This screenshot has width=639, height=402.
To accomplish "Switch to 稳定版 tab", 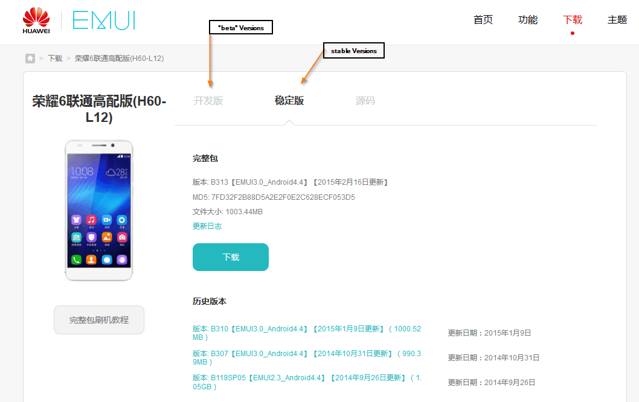I will [x=289, y=101].
